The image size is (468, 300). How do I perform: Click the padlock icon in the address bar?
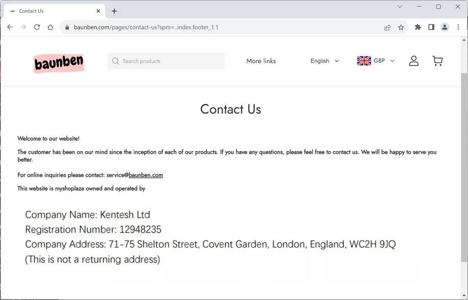click(x=67, y=27)
